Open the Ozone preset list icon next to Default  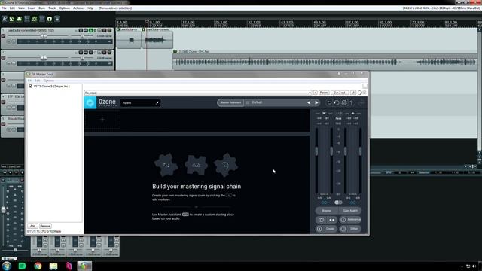248,102
